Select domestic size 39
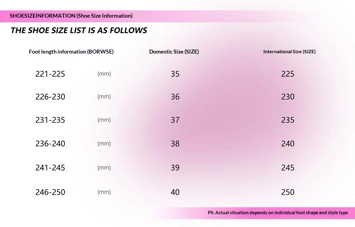The image size is (355, 227). click(175, 168)
